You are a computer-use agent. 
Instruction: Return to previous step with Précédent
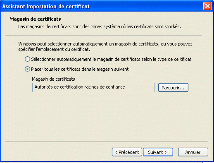pyautogui.click(x=127, y=152)
